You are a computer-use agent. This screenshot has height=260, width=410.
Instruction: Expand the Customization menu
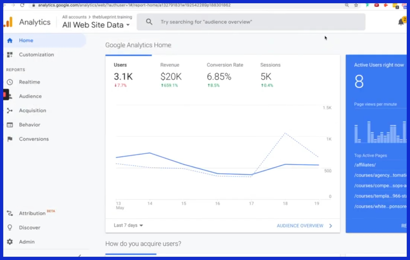[x=36, y=55]
